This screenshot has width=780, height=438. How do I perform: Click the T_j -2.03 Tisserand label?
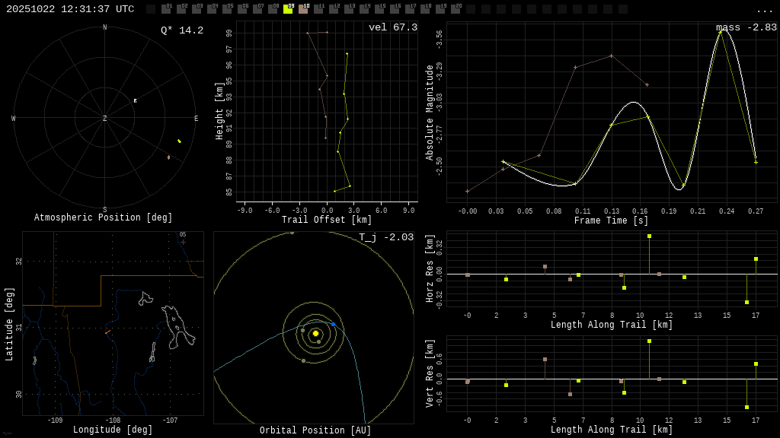386,237
